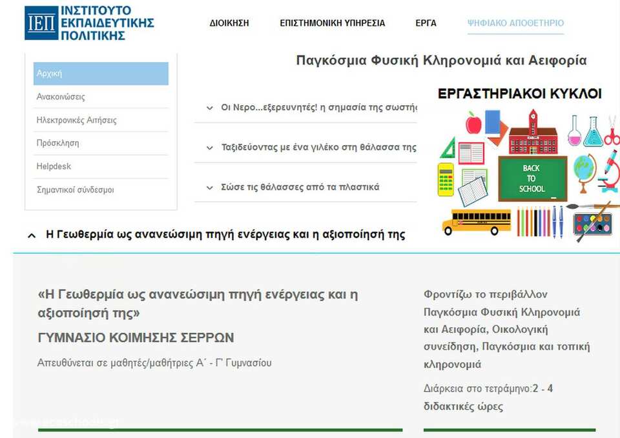
Task: Click the Ταξιδεύοντας με ένα γιλέκο title
Action: (x=318, y=147)
